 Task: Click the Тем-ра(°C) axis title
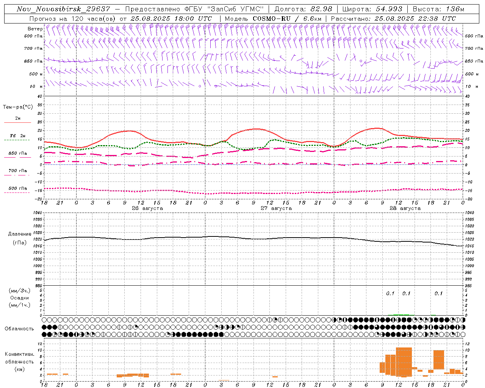coord(18,107)
